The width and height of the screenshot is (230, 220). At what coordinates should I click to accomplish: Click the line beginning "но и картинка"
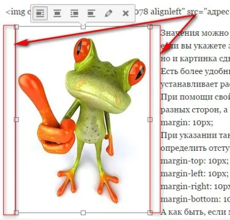tap(195, 59)
